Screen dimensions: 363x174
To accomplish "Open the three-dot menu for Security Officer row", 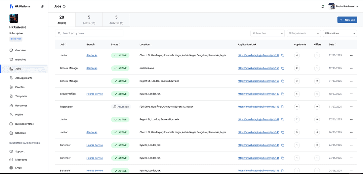I will [351, 94].
